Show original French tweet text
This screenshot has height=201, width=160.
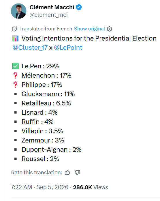[89, 29]
